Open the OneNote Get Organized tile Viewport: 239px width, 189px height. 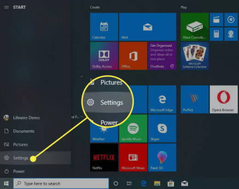click(x=162, y=56)
